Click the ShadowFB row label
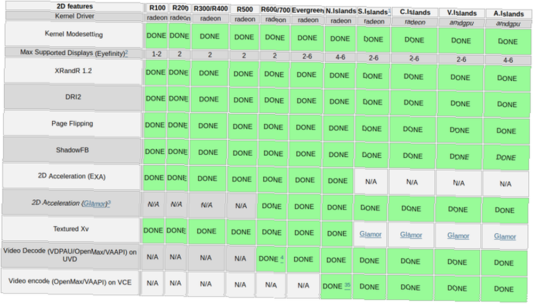533x304 pixels. point(72,150)
